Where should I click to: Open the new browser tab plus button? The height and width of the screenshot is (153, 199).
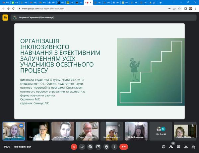(x=161, y=2)
